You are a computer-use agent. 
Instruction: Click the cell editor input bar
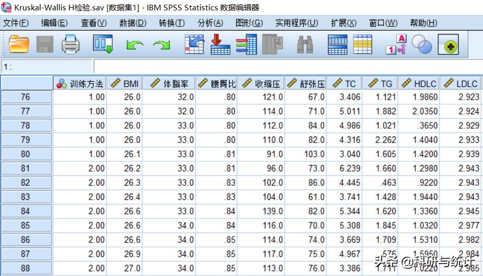286,67
